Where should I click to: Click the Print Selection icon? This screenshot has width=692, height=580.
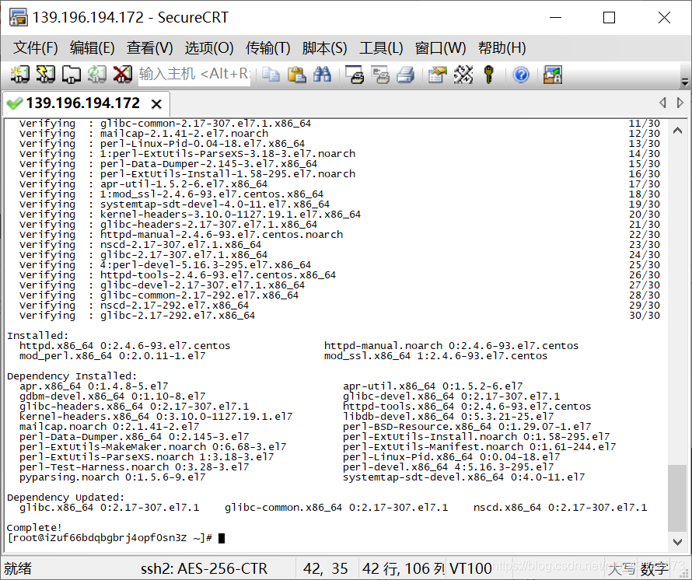point(380,75)
